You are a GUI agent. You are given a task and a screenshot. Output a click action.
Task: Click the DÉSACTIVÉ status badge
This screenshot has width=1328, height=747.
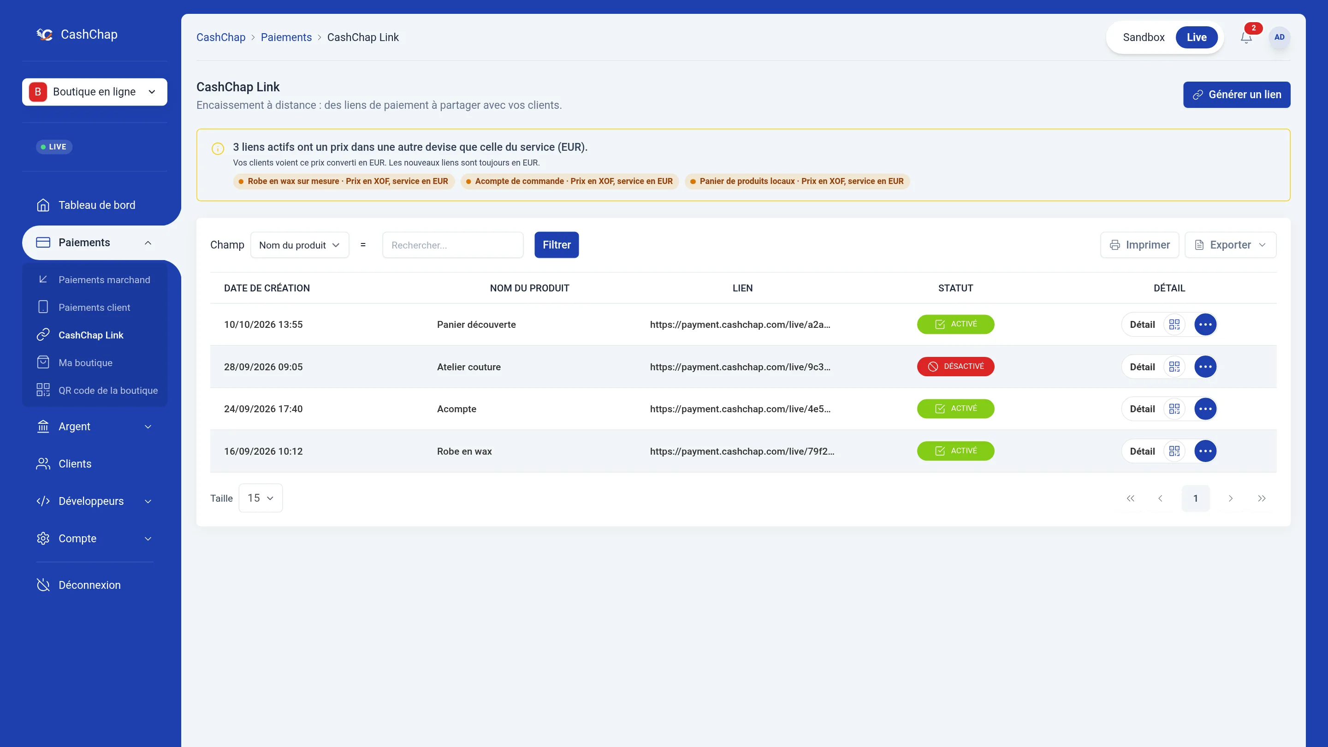955,367
